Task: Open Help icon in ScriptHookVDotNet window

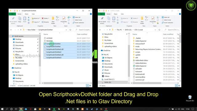Action: pos(91,14)
